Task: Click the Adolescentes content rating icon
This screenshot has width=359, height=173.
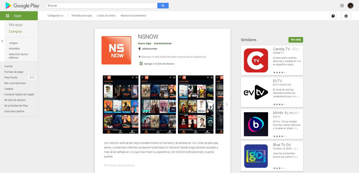Action: tap(139, 49)
